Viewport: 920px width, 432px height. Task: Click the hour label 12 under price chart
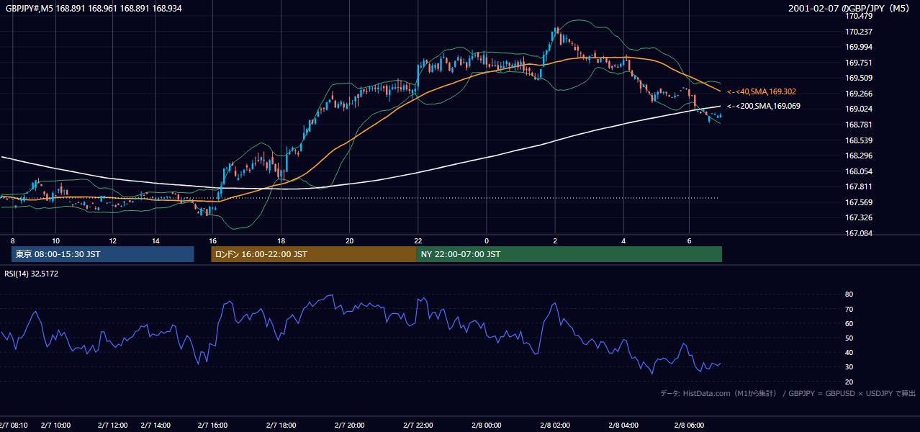click(112, 240)
